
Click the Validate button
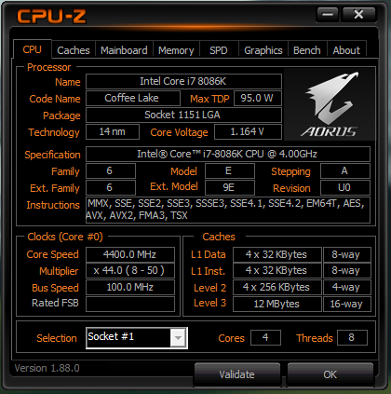click(237, 374)
